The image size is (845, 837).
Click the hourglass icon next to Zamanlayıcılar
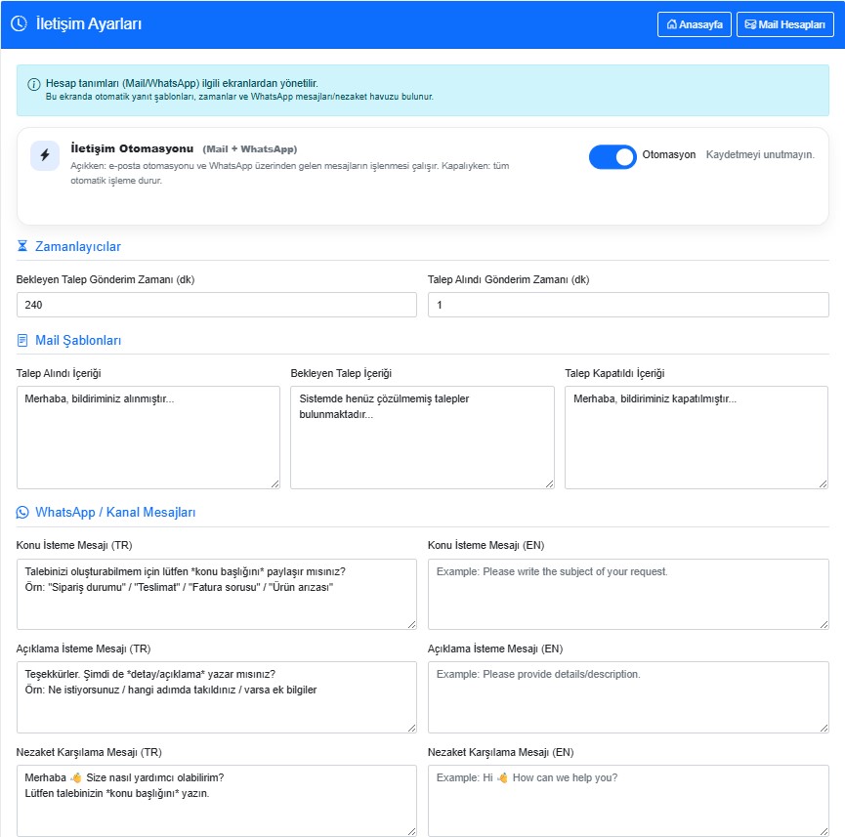click(22, 247)
